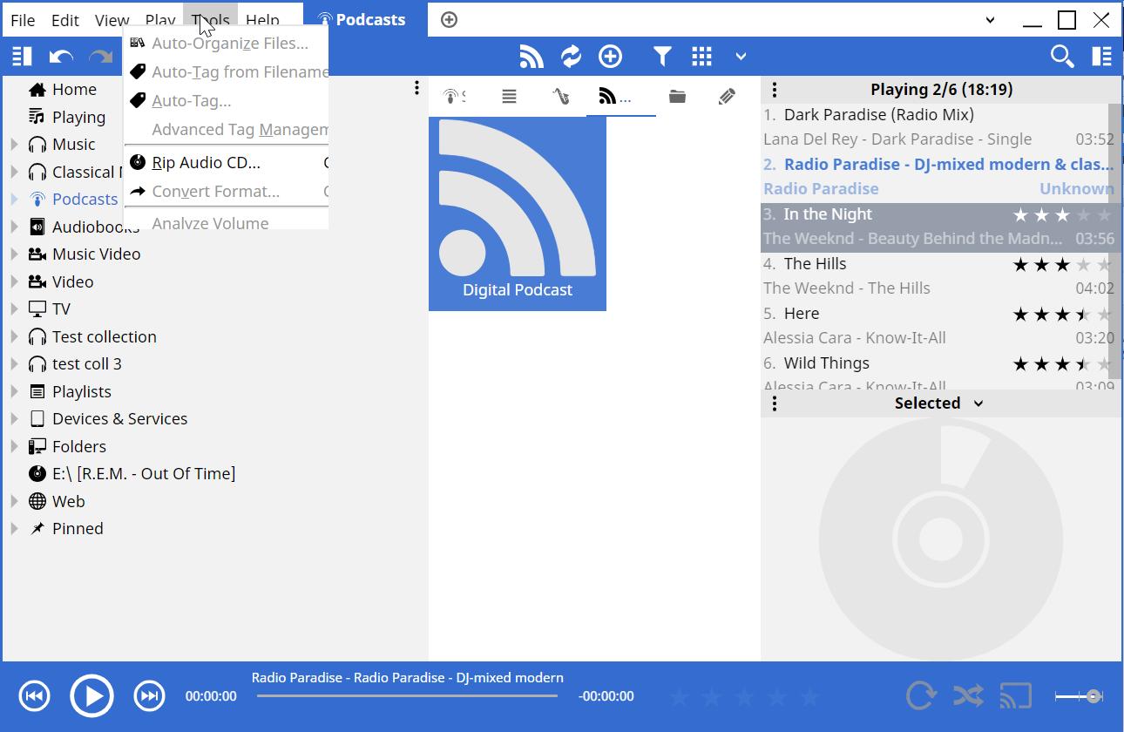The width and height of the screenshot is (1124, 732).
Task: Select Rip Audio CD menu entry
Action: [x=206, y=162]
